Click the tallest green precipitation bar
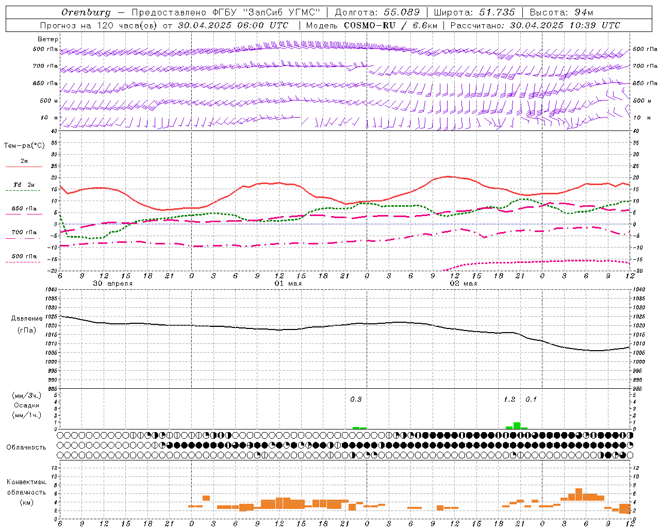Viewport: 660px width, 528px height. [517, 425]
